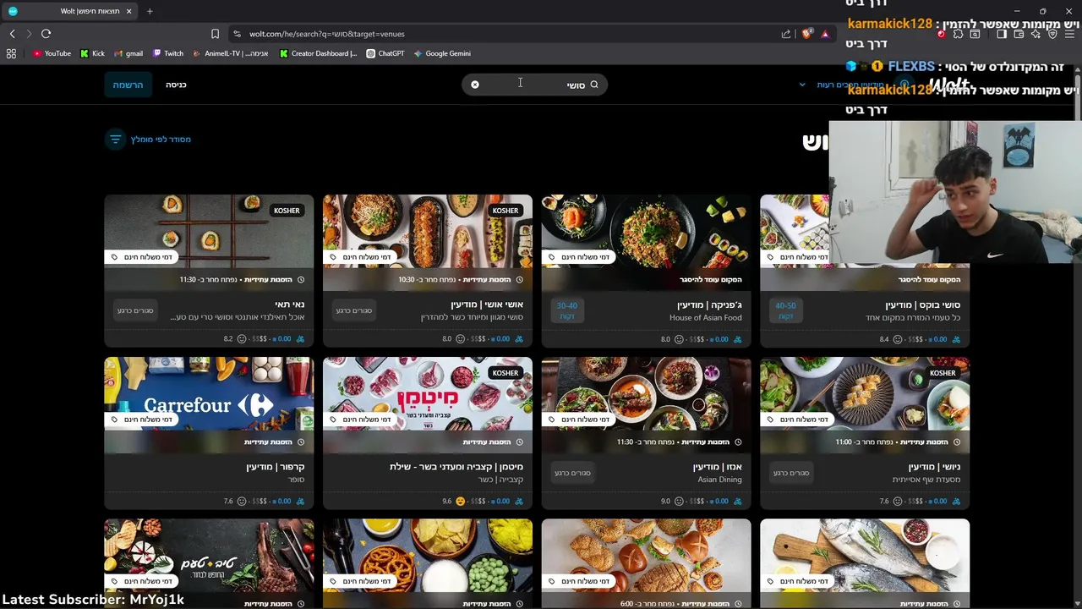Go back using the browser back arrow
Screen dimensions: 1082x609
[x=13, y=34]
